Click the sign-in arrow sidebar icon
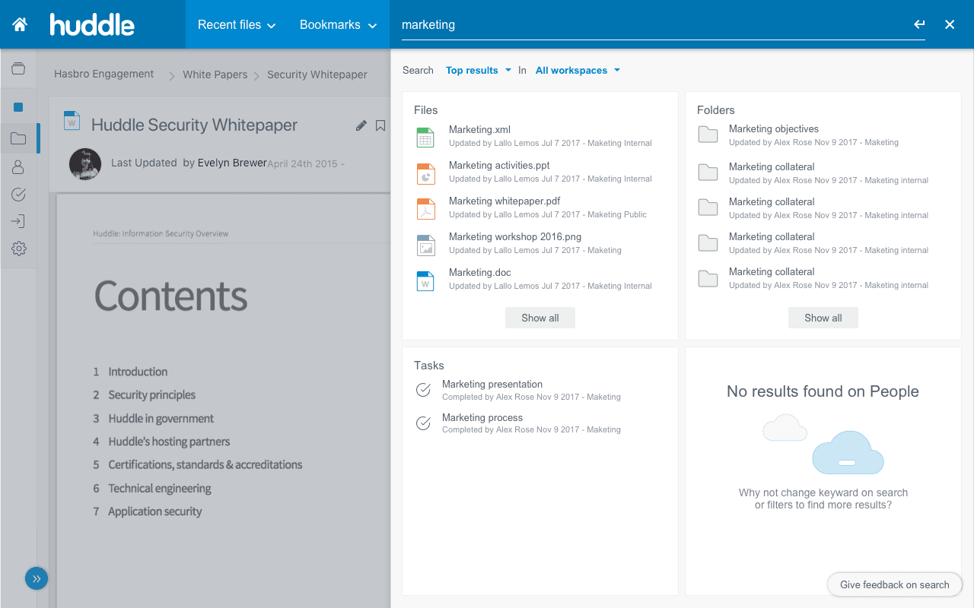974x608 pixels. coord(18,221)
